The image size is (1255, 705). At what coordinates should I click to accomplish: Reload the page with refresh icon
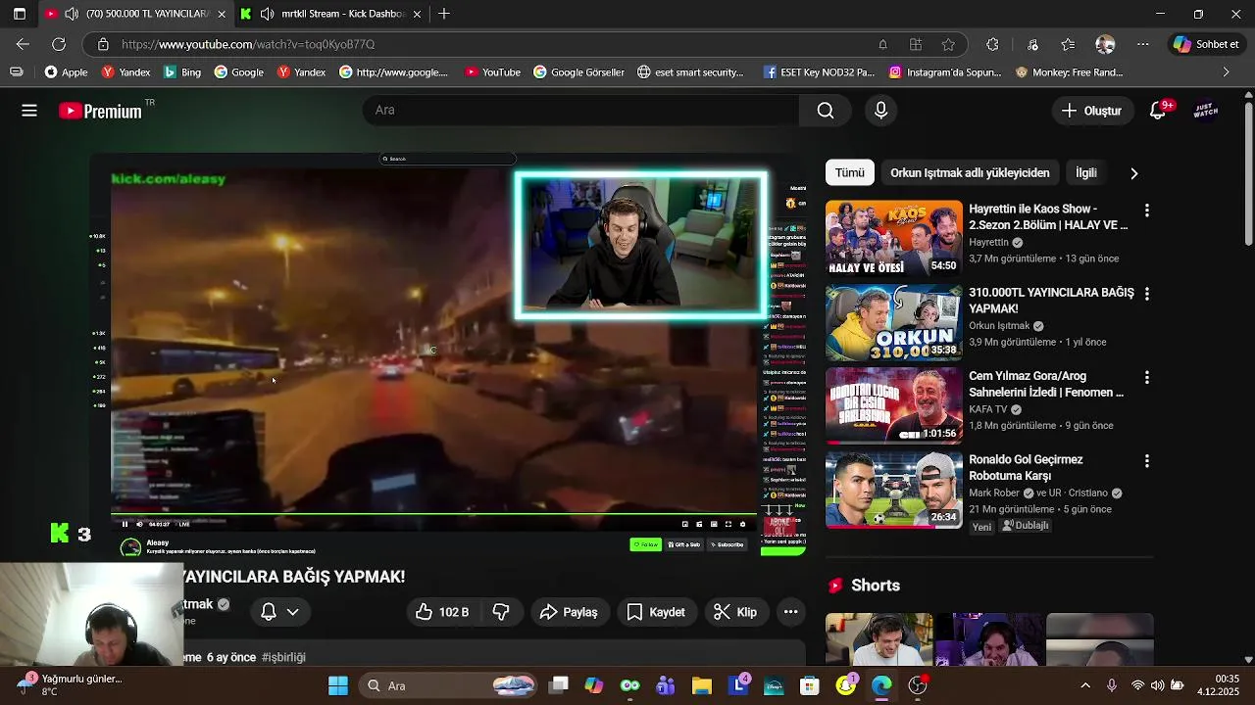point(59,44)
